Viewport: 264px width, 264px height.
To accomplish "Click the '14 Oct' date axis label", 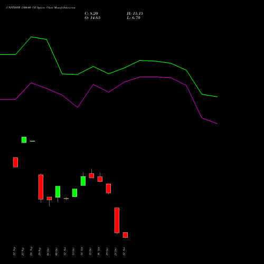I will coord(82,251).
